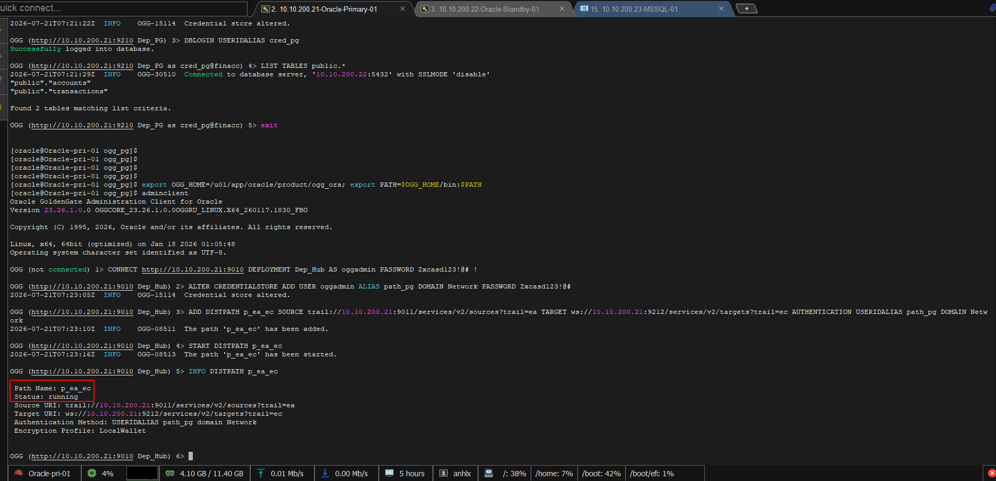Click the SSH key icon on Oracle-Standby-01 tab
Screen dimensions: 996x481
pyautogui.click(x=425, y=9)
